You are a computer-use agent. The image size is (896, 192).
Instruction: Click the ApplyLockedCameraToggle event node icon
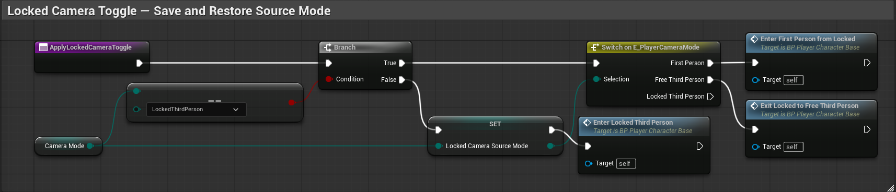(x=43, y=47)
